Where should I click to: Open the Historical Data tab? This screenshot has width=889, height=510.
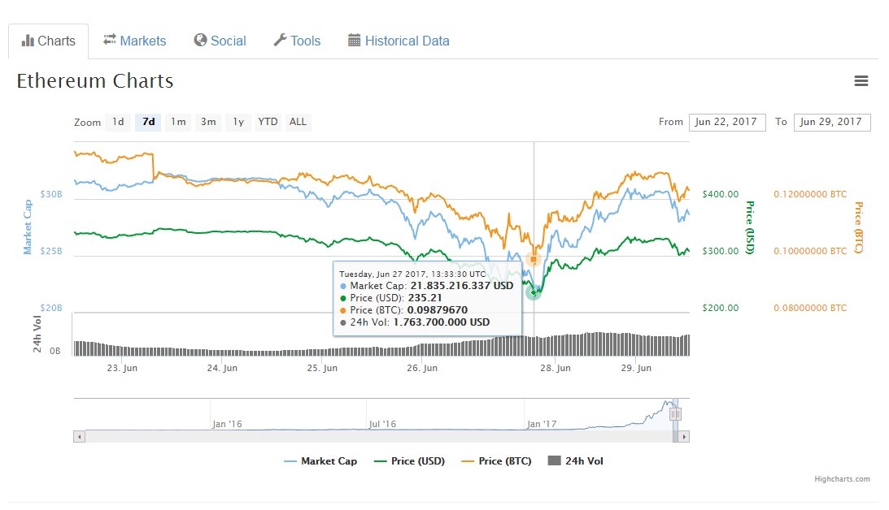click(x=407, y=40)
